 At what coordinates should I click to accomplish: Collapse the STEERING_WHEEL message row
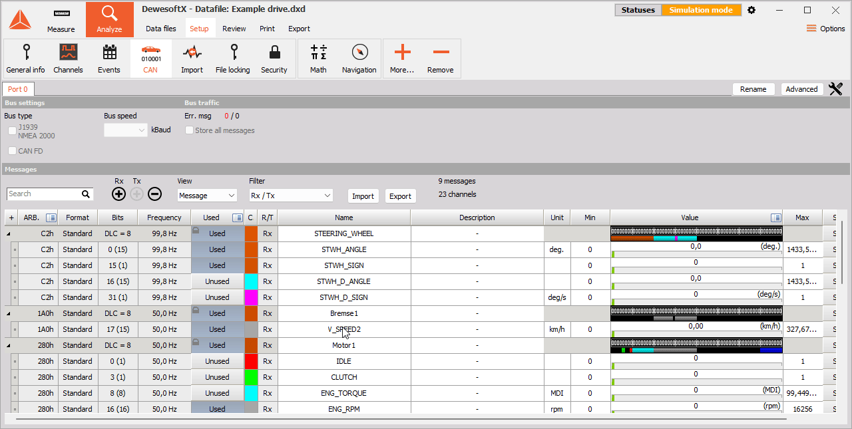coord(9,233)
